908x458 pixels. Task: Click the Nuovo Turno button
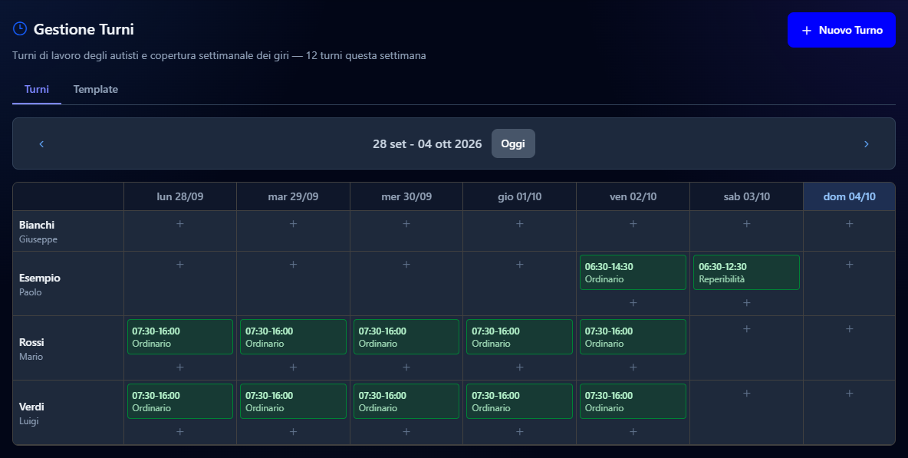click(841, 30)
